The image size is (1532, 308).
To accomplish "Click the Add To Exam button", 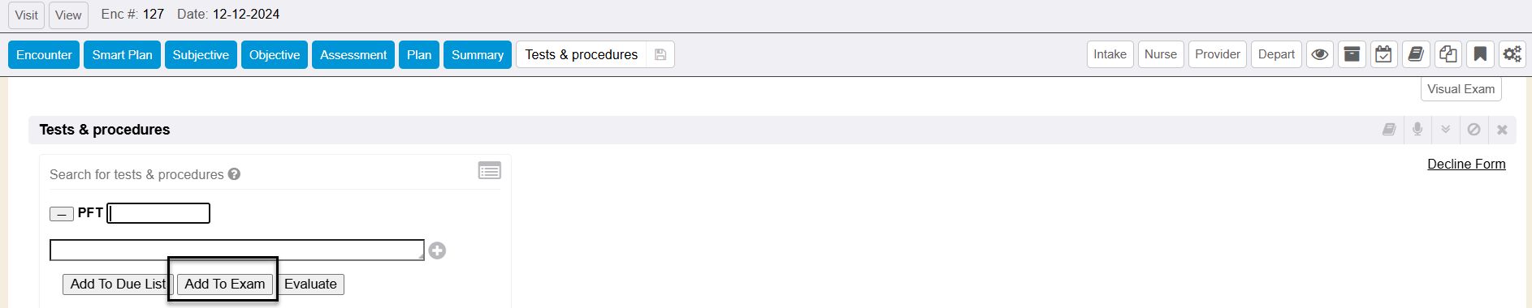I will coord(225,284).
